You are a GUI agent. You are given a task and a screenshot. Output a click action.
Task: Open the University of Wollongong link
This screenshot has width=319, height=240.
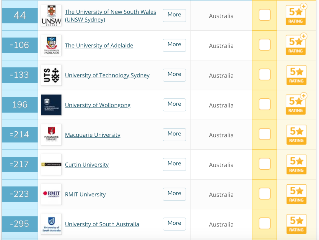tap(98, 105)
